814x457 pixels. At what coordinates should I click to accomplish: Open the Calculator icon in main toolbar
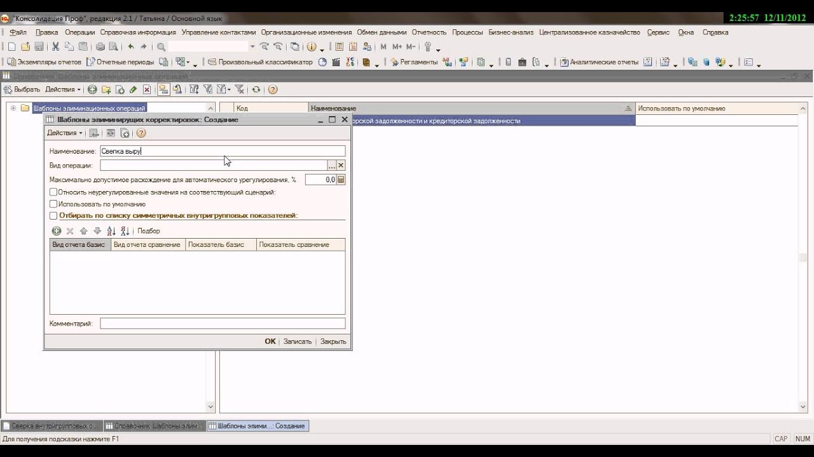coord(340,46)
